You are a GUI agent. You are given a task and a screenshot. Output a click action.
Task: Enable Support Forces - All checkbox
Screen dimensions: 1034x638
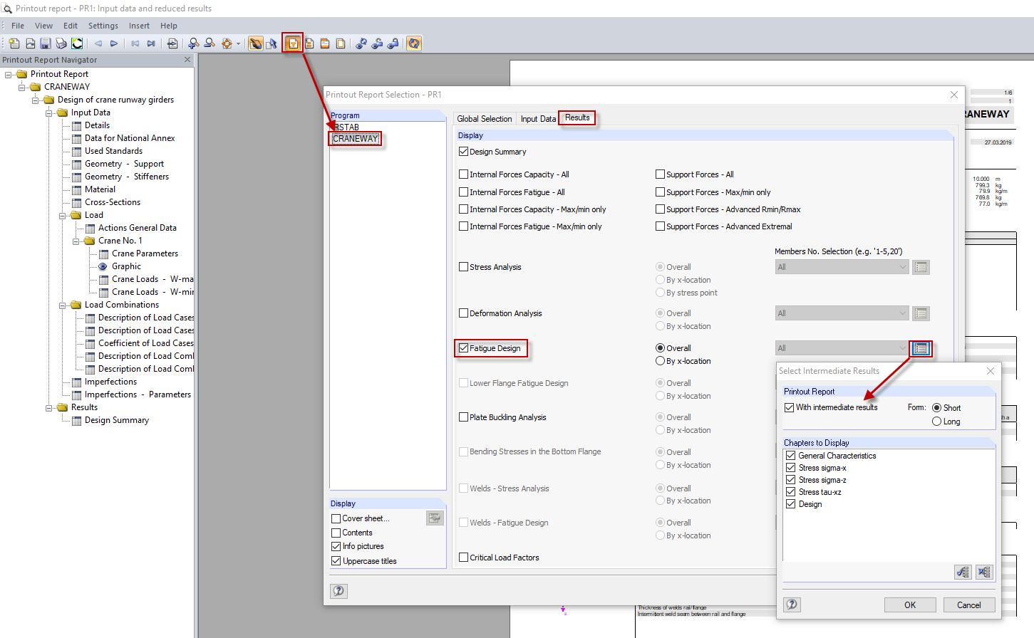click(660, 174)
